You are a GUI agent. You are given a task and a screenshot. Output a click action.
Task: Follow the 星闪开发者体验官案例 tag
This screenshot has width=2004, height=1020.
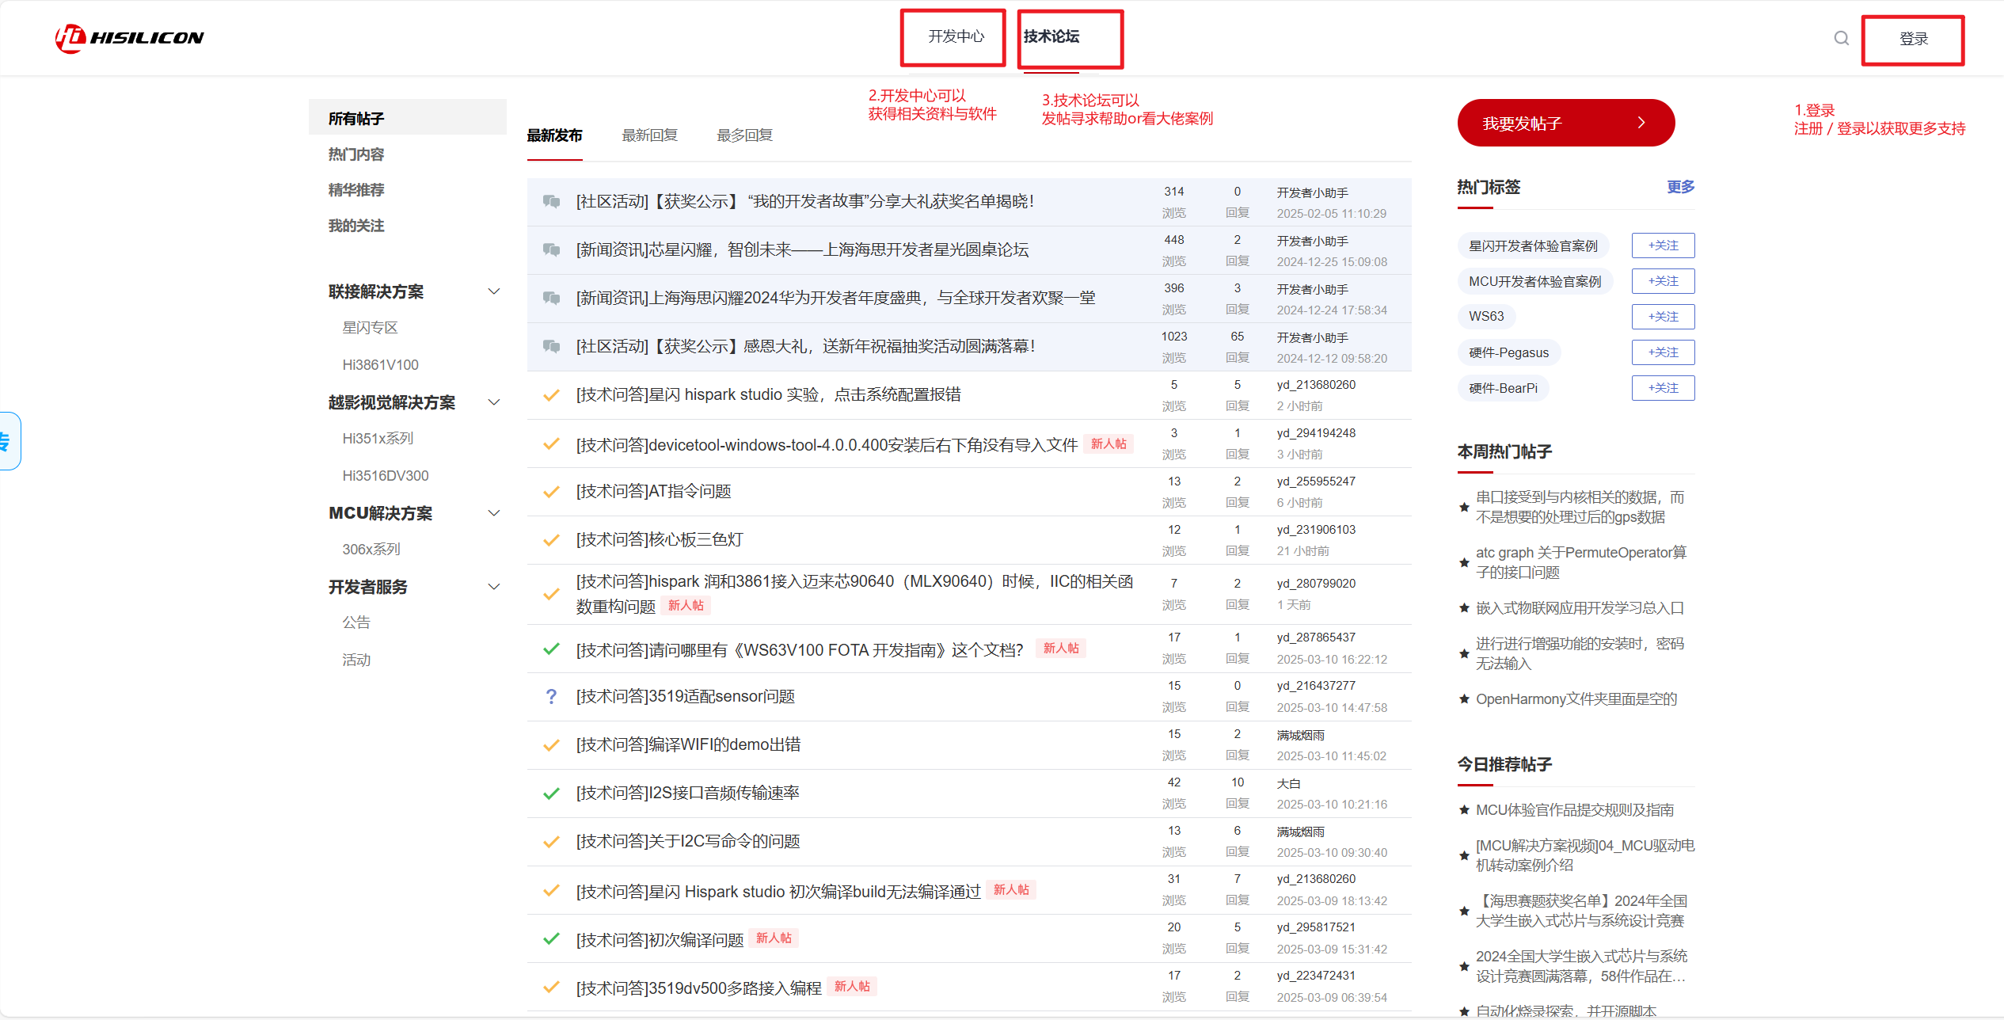(1663, 245)
